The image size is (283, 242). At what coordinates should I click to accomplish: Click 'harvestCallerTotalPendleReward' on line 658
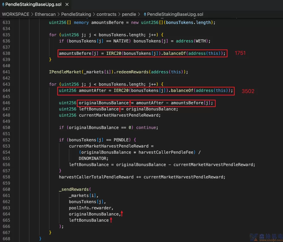(x=96, y=177)
